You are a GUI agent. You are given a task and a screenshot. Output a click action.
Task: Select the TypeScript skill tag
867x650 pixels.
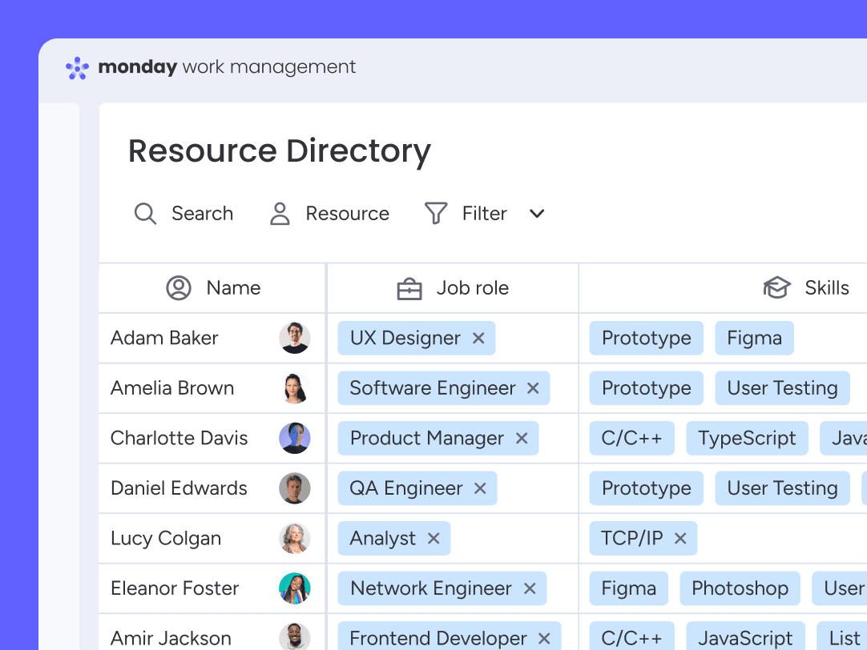pos(746,439)
